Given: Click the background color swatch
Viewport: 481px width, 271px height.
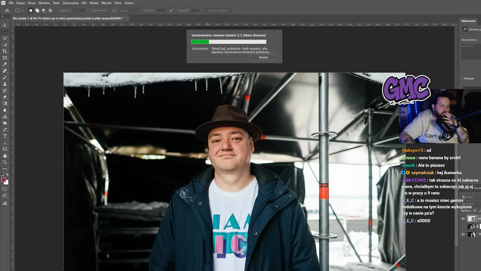Looking at the screenshot, I should click(x=6, y=182).
